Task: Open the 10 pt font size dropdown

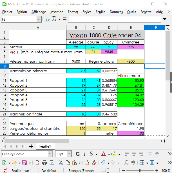Action: 69,154
